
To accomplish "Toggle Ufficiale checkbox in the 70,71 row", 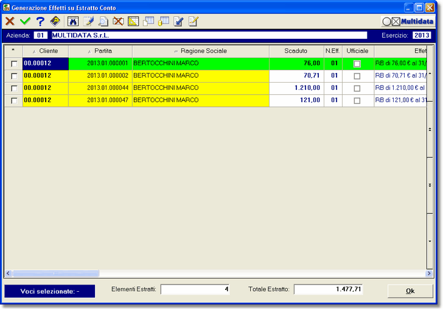I will [x=357, y=76].
